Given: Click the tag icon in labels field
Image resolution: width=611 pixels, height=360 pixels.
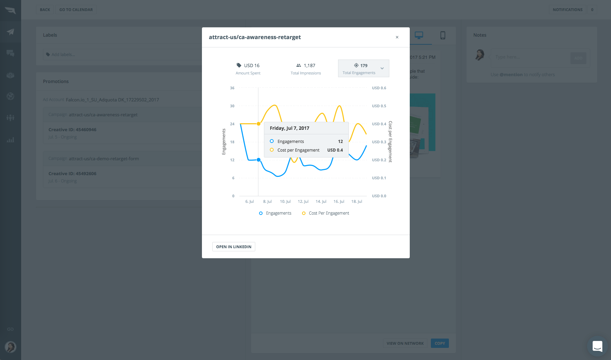Looking at the screenshot, I should point(48,55).
